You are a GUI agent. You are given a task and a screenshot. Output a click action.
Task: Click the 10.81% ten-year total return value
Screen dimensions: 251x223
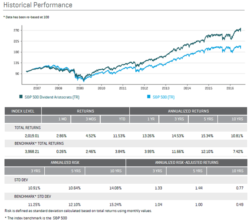coord(237,136)
